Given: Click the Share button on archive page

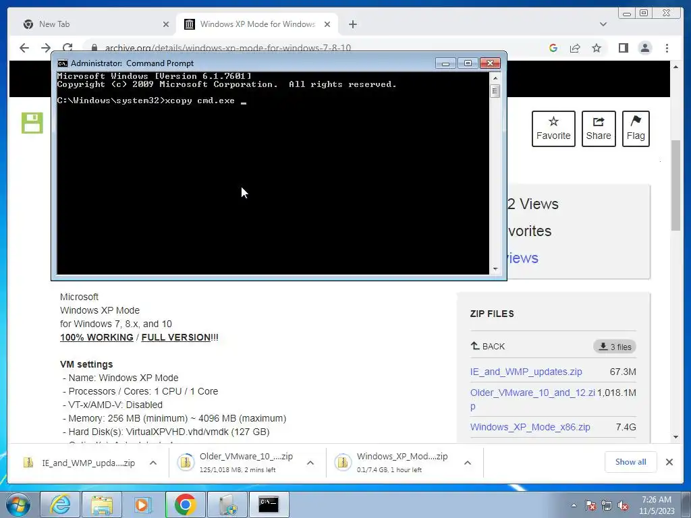Looking at the screenshot, I should coord(599,129).
